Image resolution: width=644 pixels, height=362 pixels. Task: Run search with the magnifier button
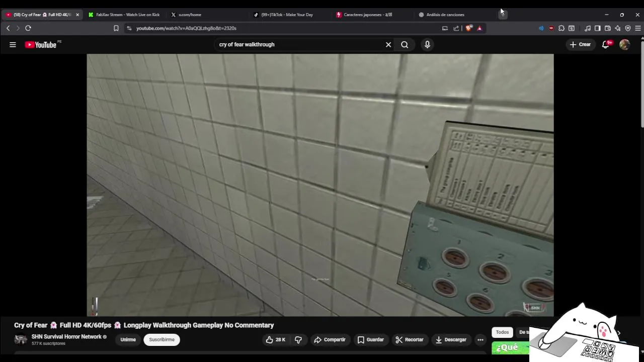405,45
